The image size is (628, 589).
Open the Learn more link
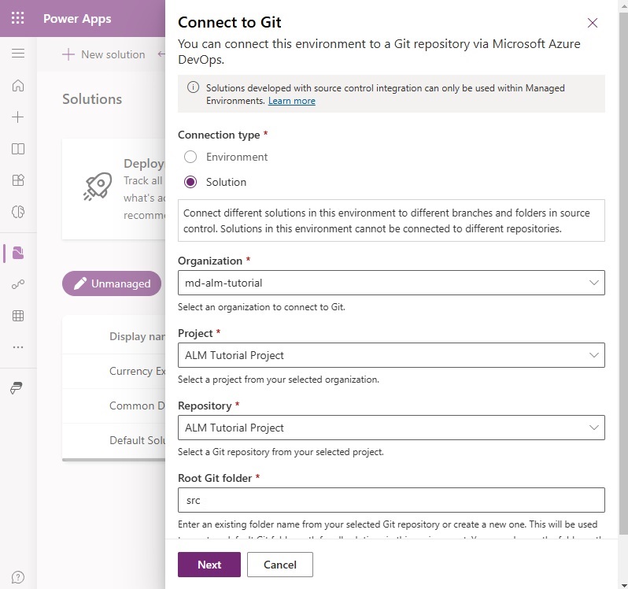click(x=291, y=101)
